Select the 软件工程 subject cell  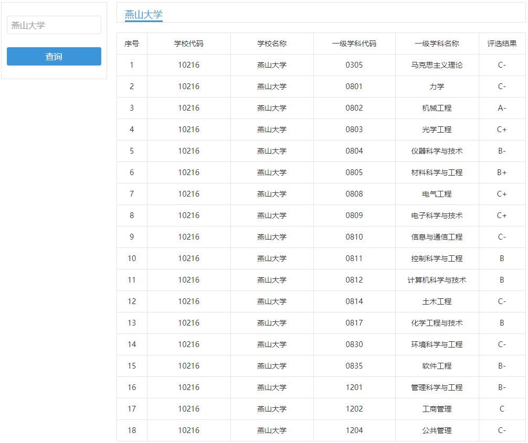[437, 366]
